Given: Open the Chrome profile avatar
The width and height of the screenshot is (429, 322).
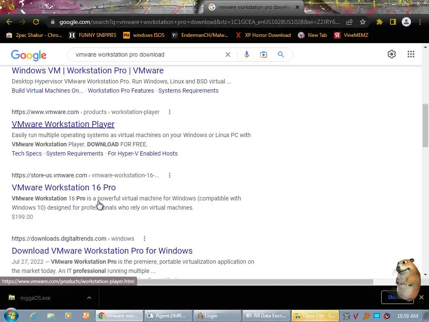Looking at the screenshot, I should [x=406, y=22].
